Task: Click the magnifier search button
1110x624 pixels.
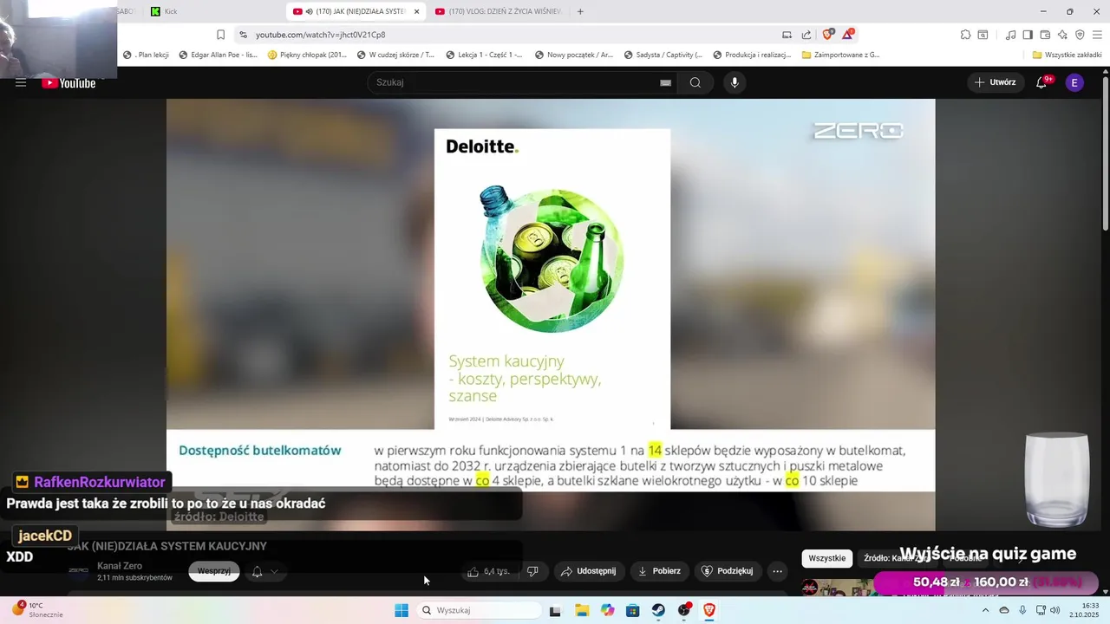Action: [x=695, y=82]
